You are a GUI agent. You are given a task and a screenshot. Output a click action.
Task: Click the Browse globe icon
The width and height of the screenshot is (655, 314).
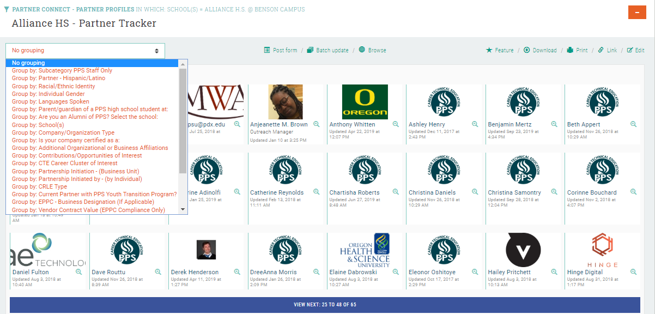tap(362, 50)
